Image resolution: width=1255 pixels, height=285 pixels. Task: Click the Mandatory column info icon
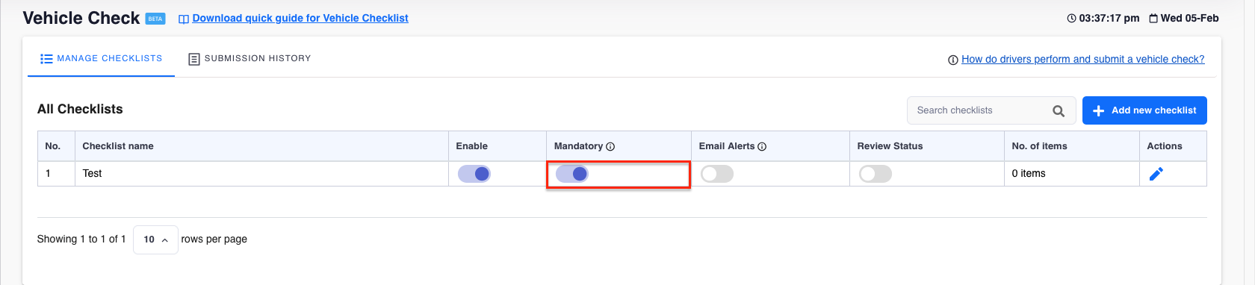tap(610, 147)
